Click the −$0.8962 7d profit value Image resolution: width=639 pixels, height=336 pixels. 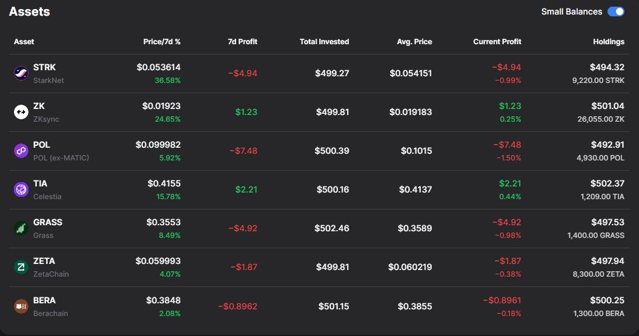(x=237, y=306)
